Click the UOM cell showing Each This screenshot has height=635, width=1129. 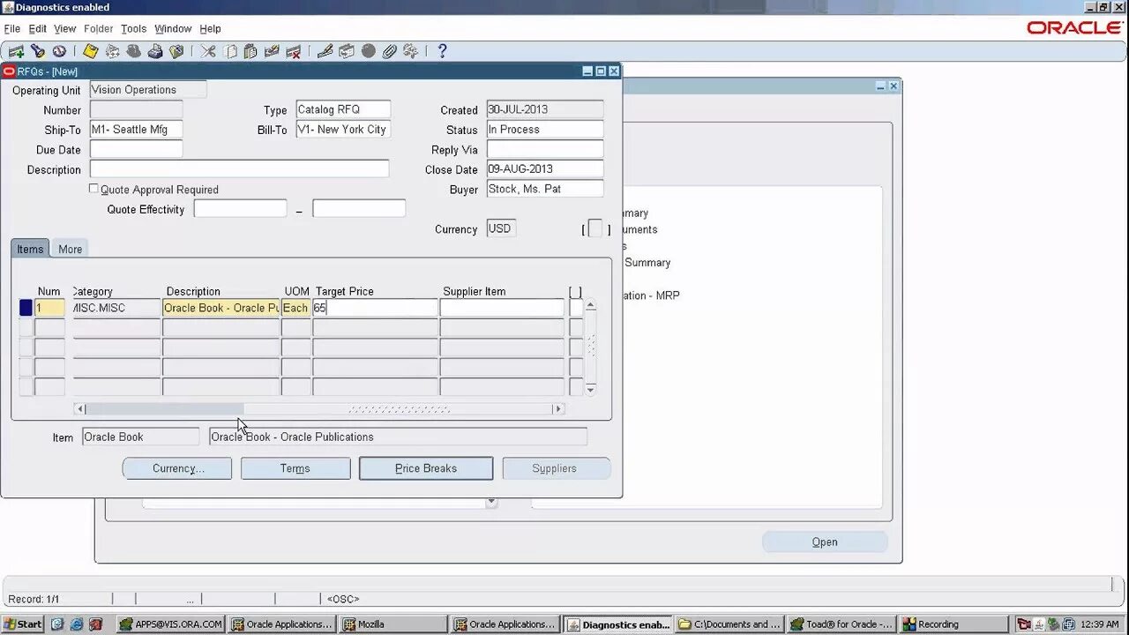[x=296, y=308]
